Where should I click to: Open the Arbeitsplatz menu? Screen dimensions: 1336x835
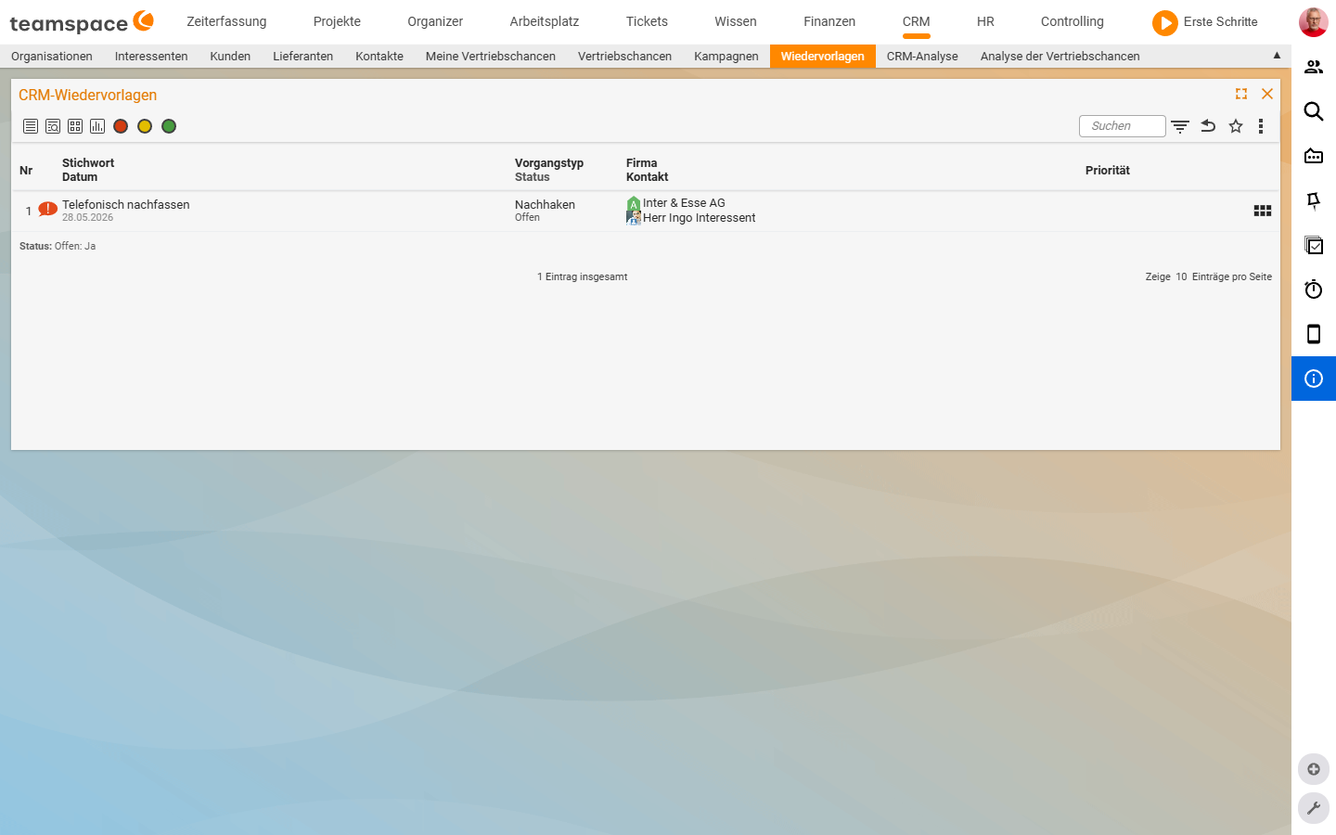545,21
